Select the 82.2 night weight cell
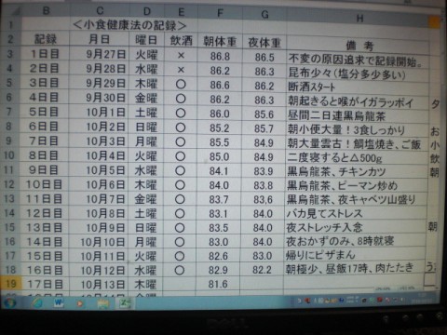This screenshot has width=447, height=335. (x=262, y=270)
